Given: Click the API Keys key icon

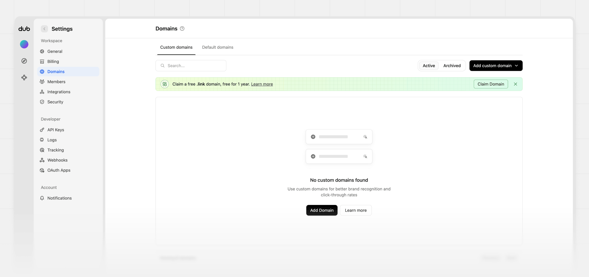Looking at the screenshot, I should 42,130.
